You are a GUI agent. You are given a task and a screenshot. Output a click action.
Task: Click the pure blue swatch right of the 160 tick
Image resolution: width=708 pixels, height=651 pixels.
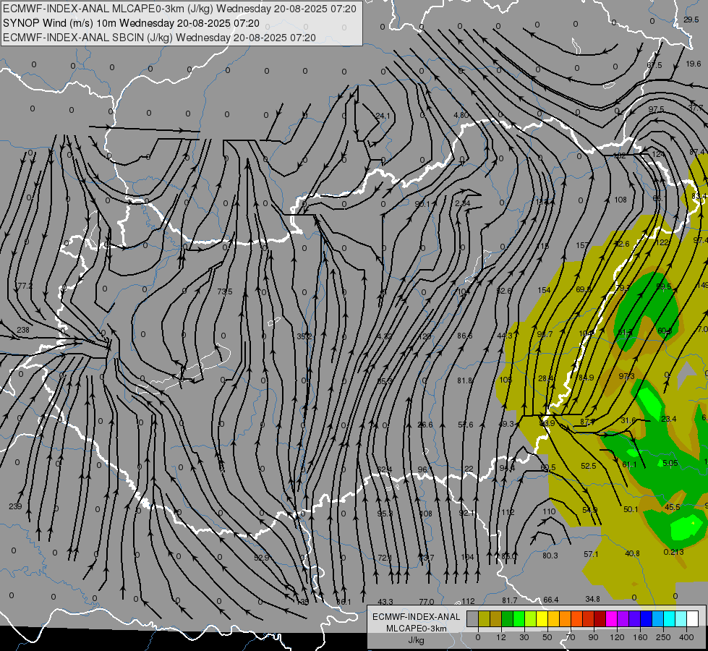click(646, 618)
